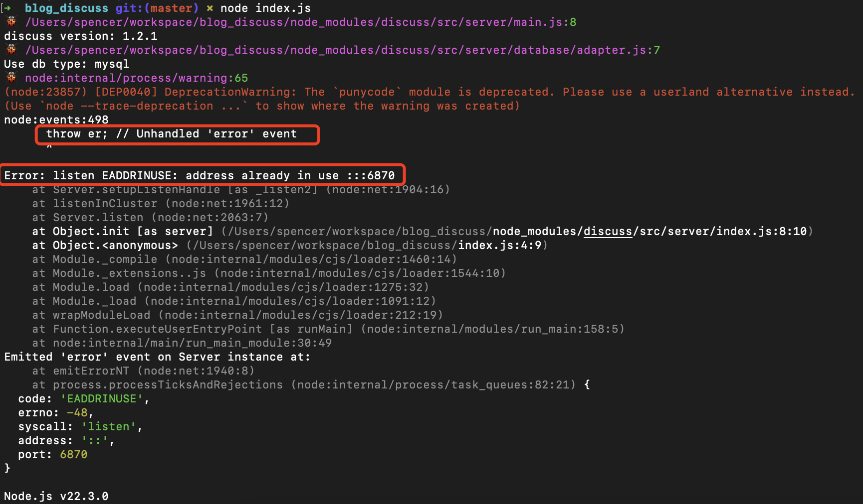Click the highlighted "throw er;" line
The width and height of the screenshot is (863, 504).
click(x=171, y=134)
